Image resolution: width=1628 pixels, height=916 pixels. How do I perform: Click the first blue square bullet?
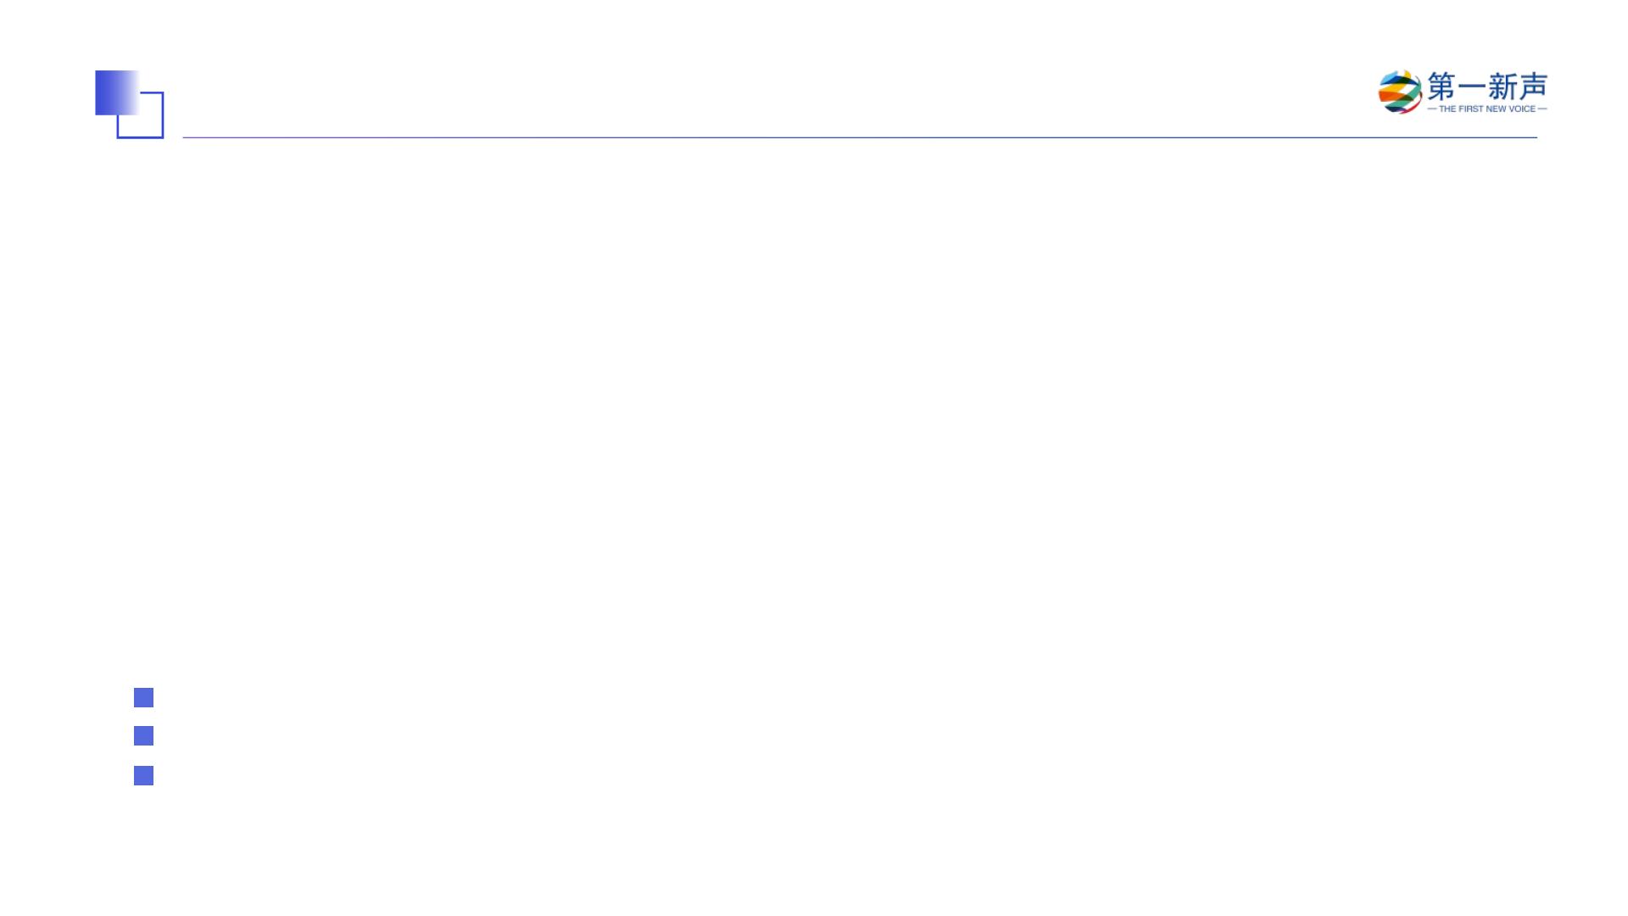pos(144,697)
